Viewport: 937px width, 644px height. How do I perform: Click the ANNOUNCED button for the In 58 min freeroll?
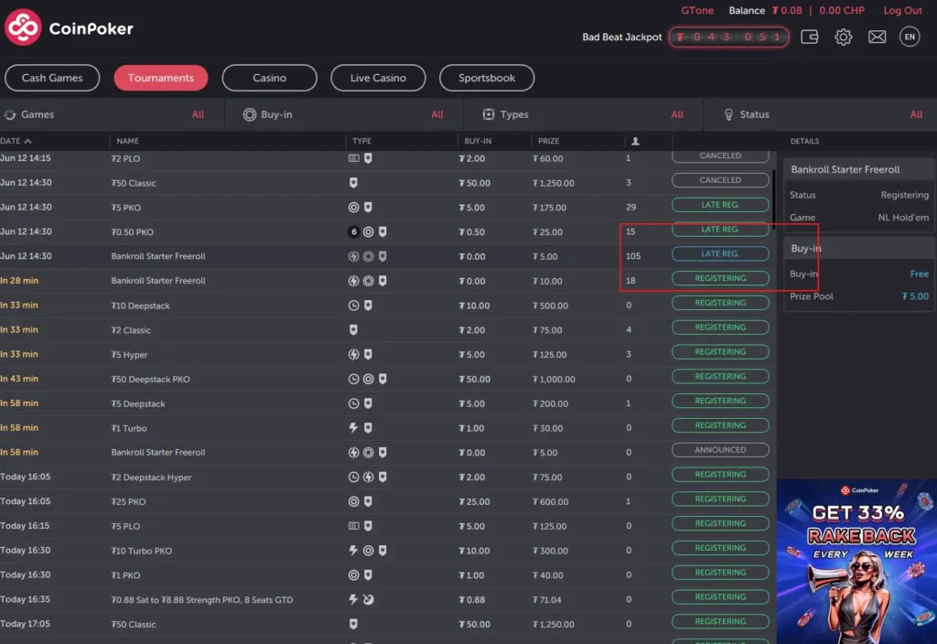coord(720,450)
